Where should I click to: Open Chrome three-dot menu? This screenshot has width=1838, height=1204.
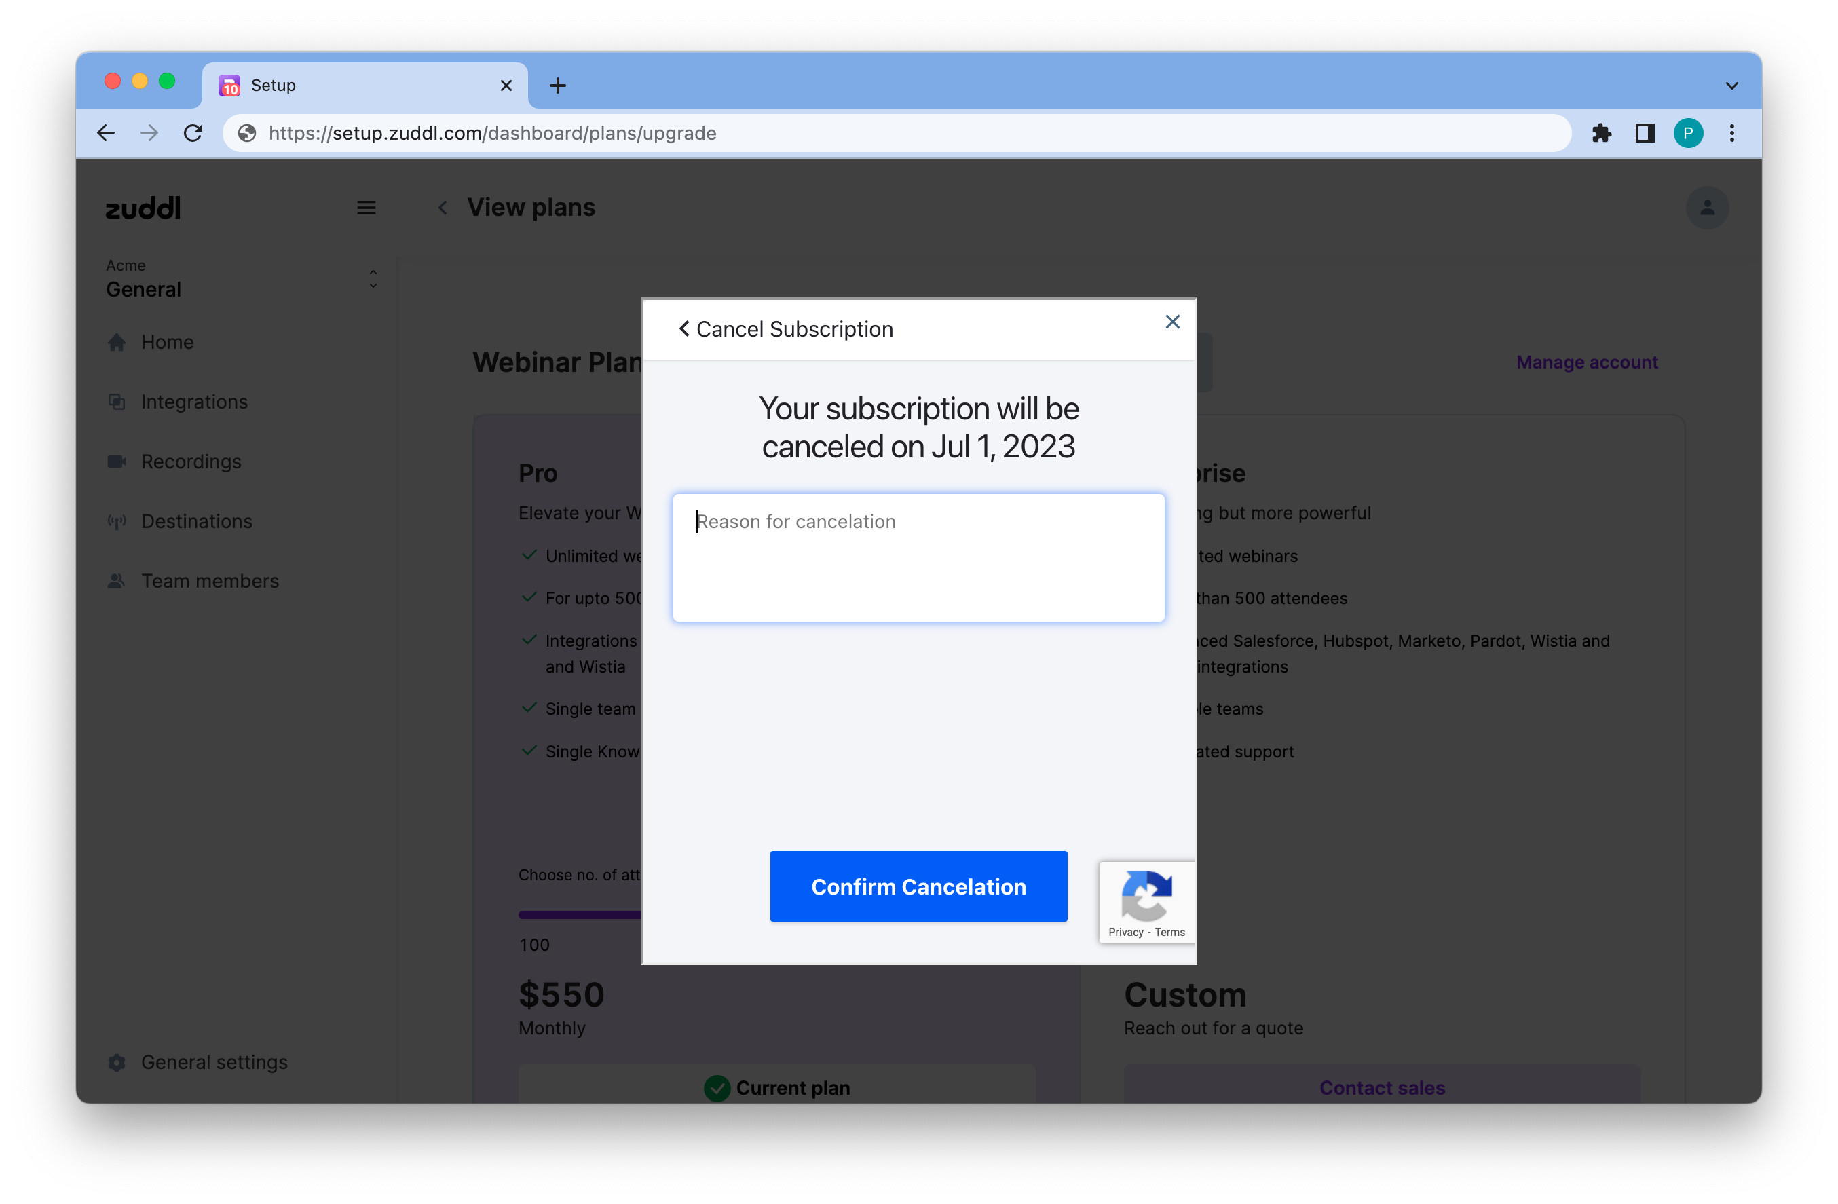pyautogui.click(x=1732, y=134)
